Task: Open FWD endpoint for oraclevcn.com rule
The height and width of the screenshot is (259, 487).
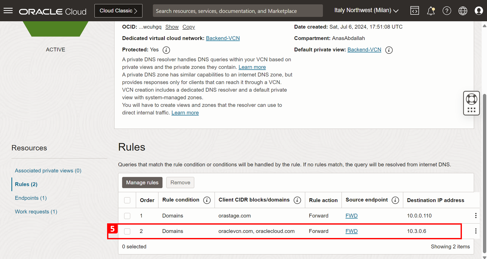Action: [351, 231]
